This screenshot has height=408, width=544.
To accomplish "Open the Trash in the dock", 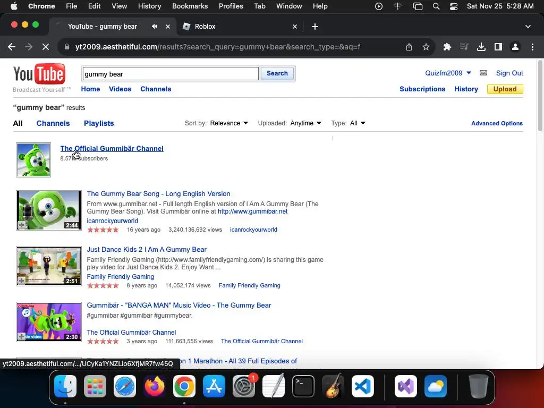I will (478, 386).
